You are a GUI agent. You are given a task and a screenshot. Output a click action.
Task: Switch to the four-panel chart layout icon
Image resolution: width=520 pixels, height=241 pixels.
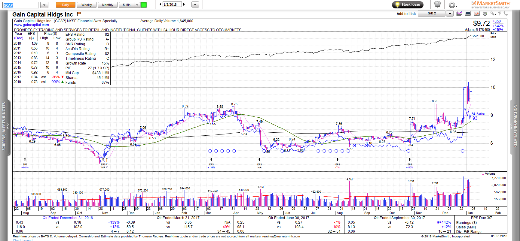[x=468, y=14]
